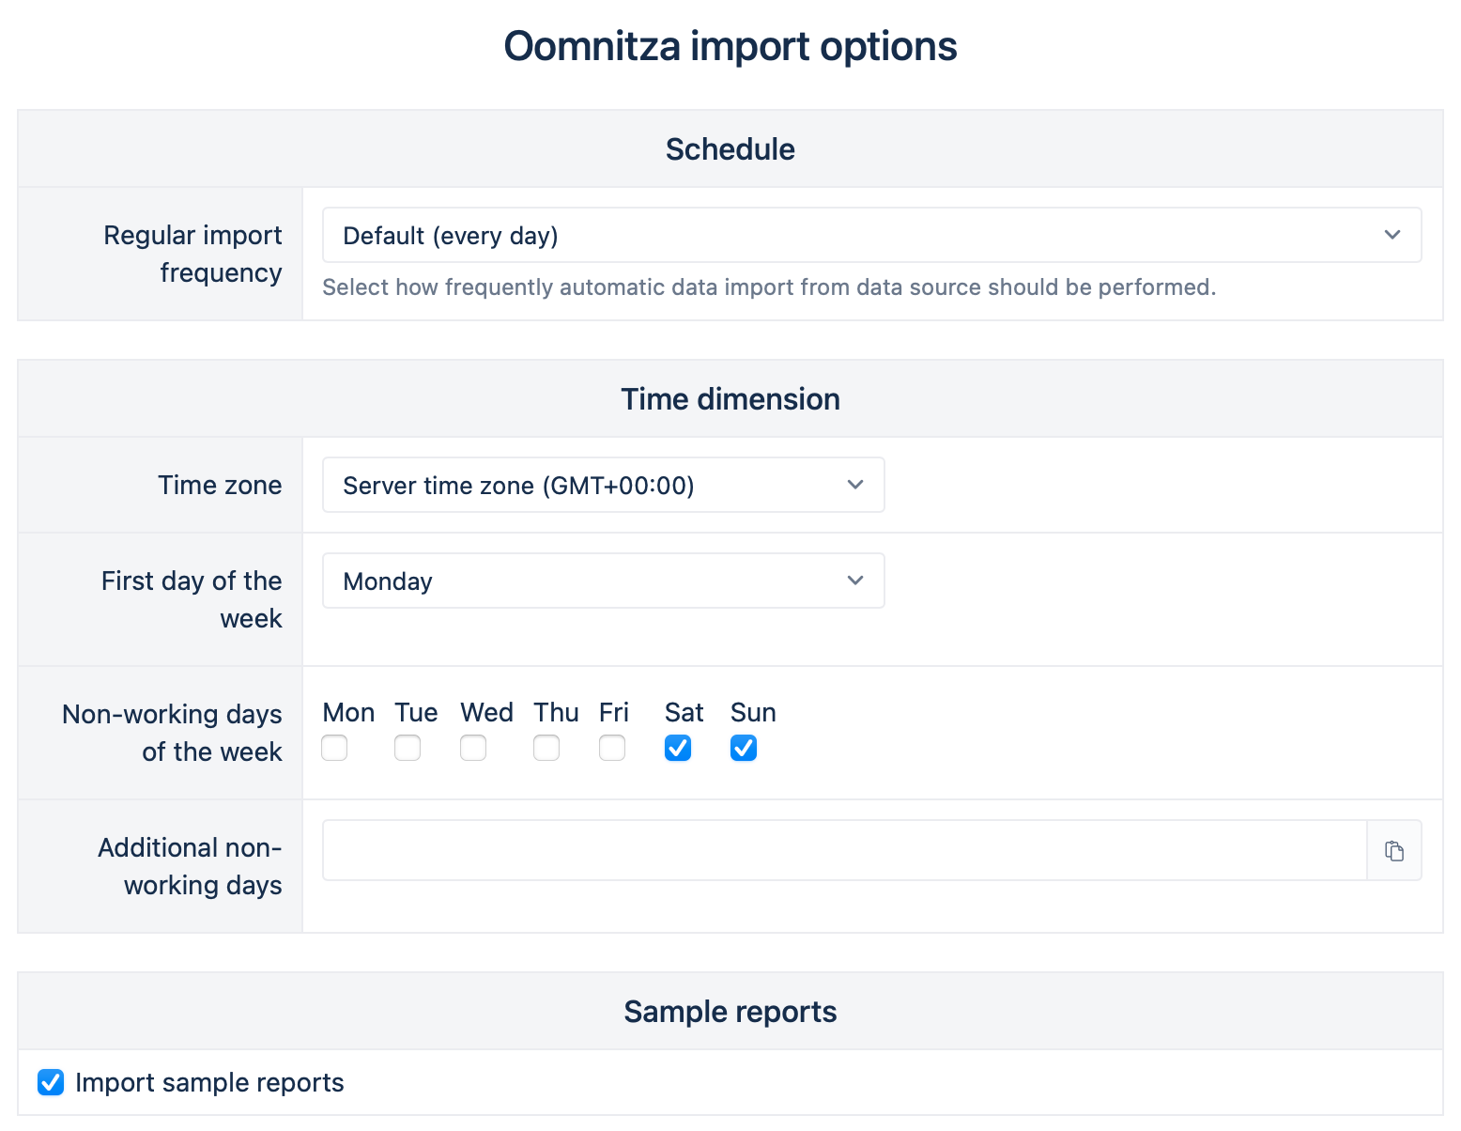Expand the Time zone dropdown

(603, 485)
